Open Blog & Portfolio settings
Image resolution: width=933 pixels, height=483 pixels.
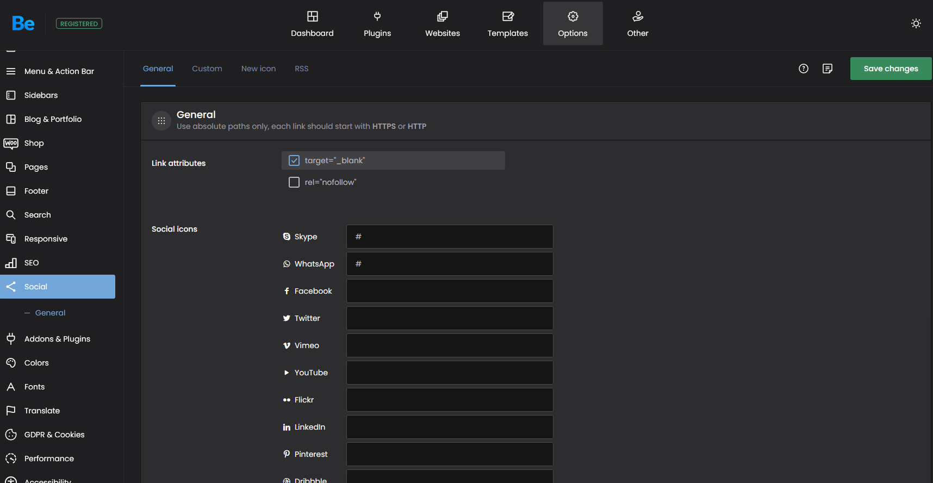[x=58, y=119]
